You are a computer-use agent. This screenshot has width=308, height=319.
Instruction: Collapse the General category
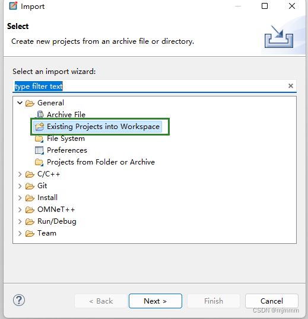(x=20, y=103)
